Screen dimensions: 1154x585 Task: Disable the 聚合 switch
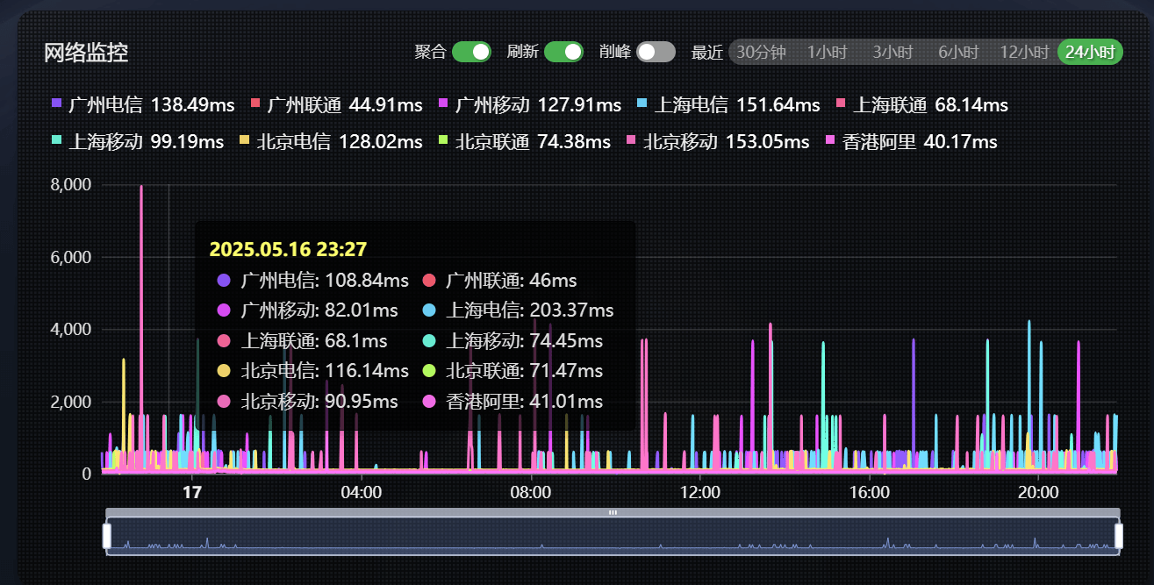(470, 53)
